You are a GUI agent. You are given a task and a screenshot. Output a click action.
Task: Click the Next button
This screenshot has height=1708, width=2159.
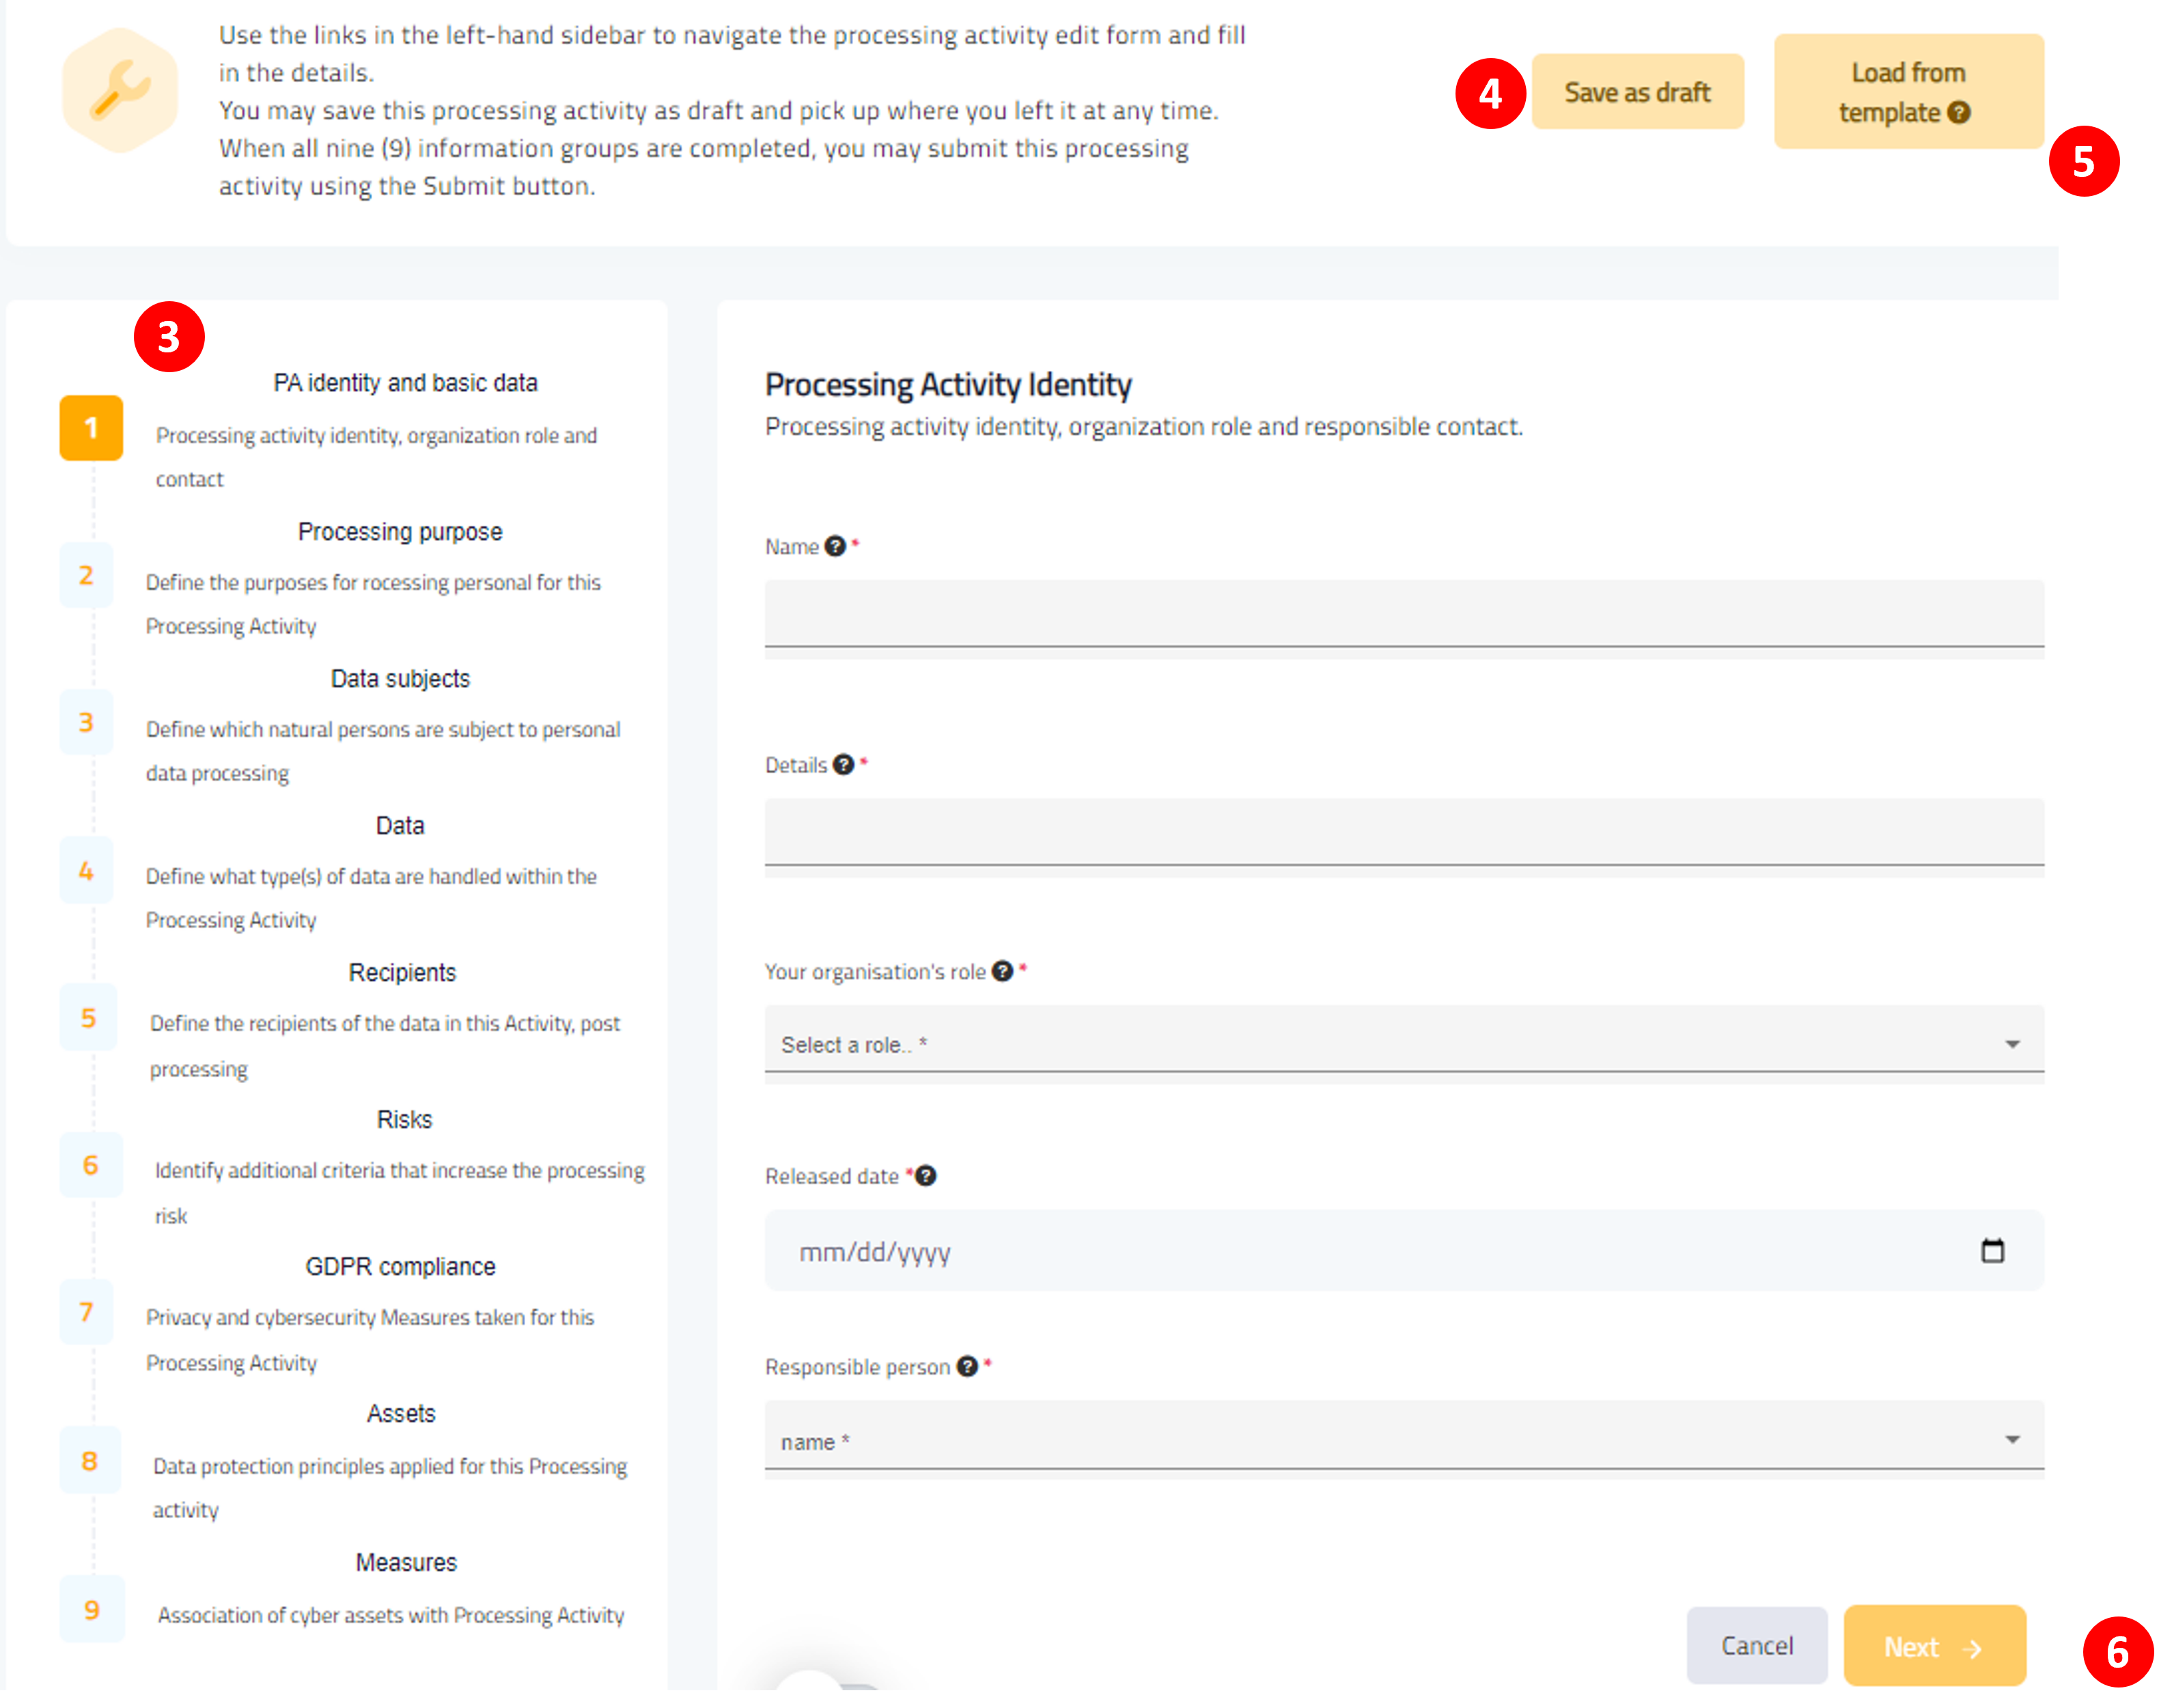pos(1935,1646)
